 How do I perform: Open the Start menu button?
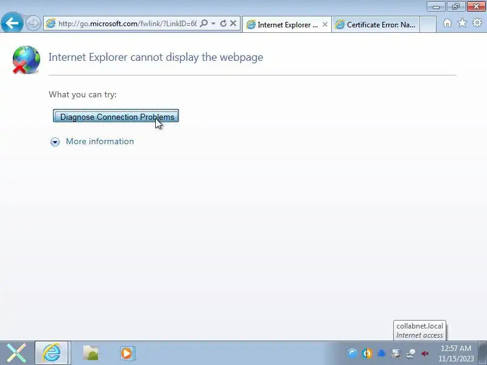tap(16, 353)
